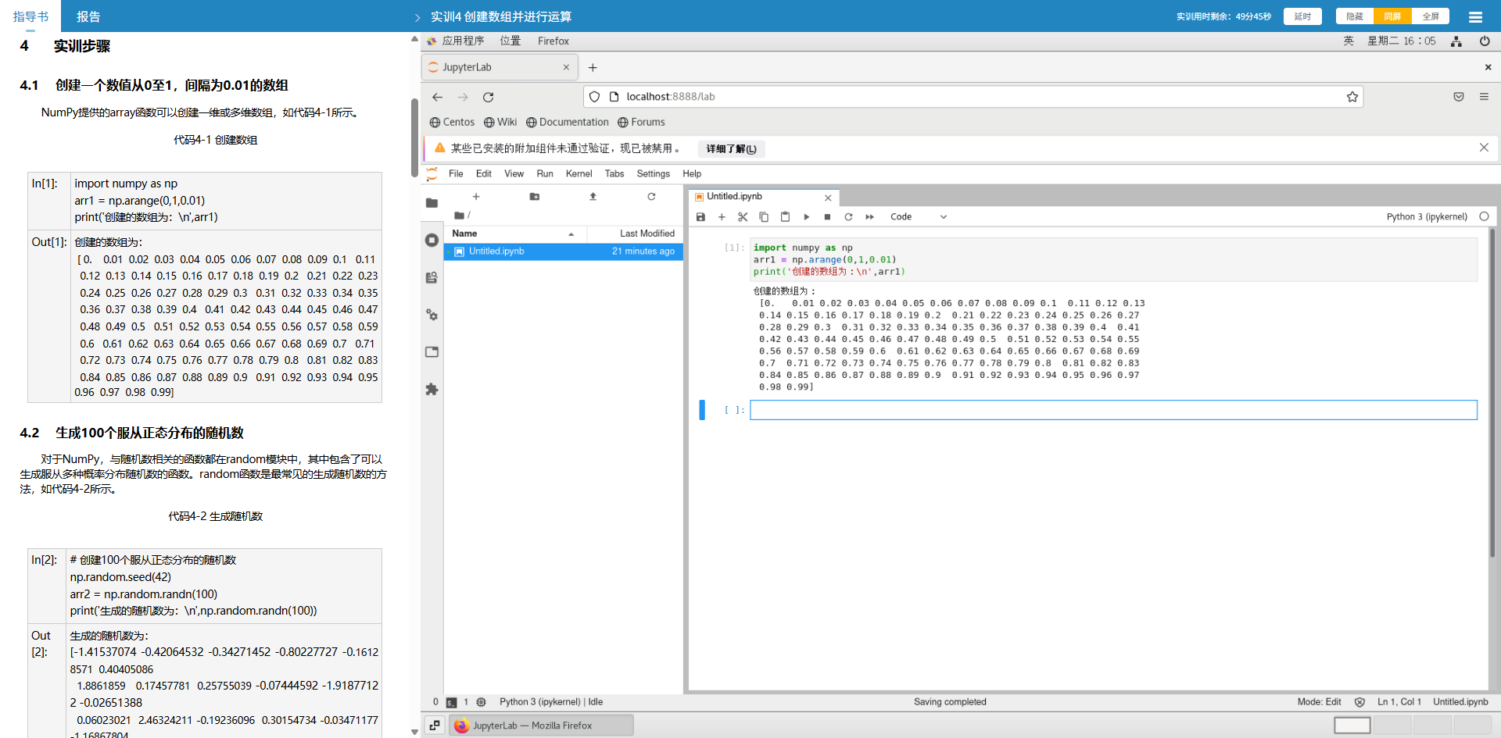Open the Kernel menu

point(579,174)
